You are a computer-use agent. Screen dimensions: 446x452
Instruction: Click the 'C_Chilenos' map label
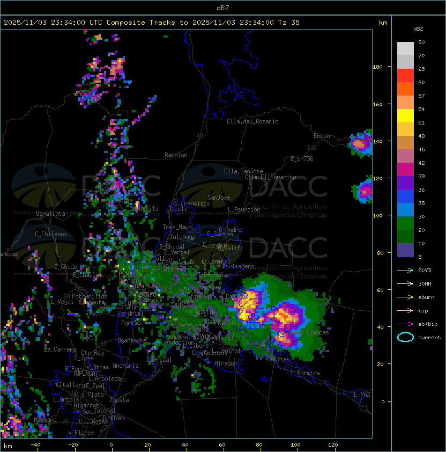(x=51, y=234)
